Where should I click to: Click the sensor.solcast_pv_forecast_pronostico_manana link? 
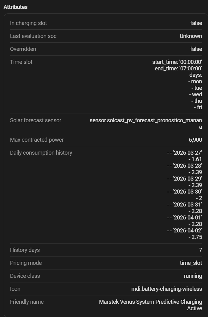point(145,120)
